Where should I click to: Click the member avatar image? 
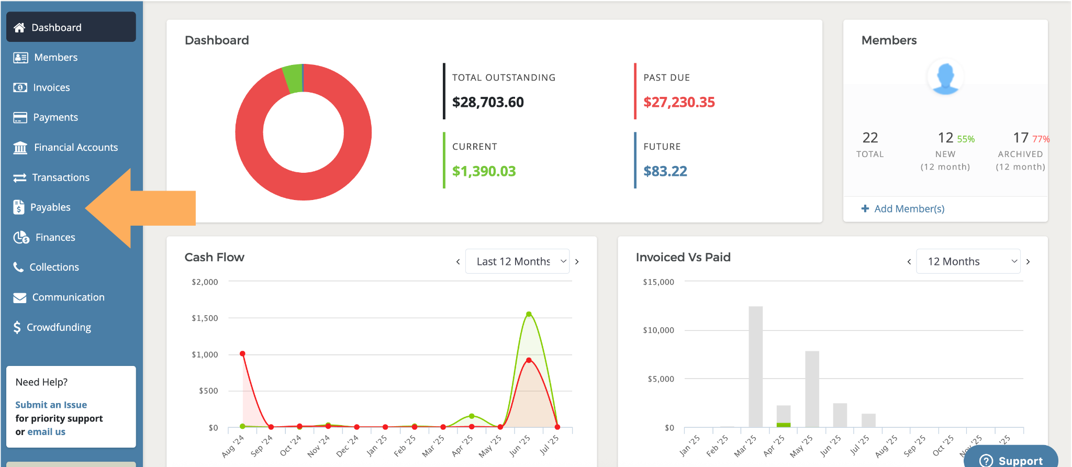[945, 78]
